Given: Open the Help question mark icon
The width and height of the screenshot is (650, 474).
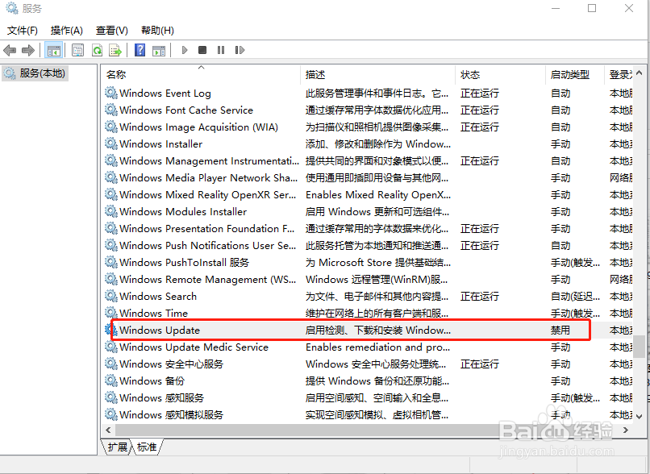Looking at the screenshot, I should point(140,50).
